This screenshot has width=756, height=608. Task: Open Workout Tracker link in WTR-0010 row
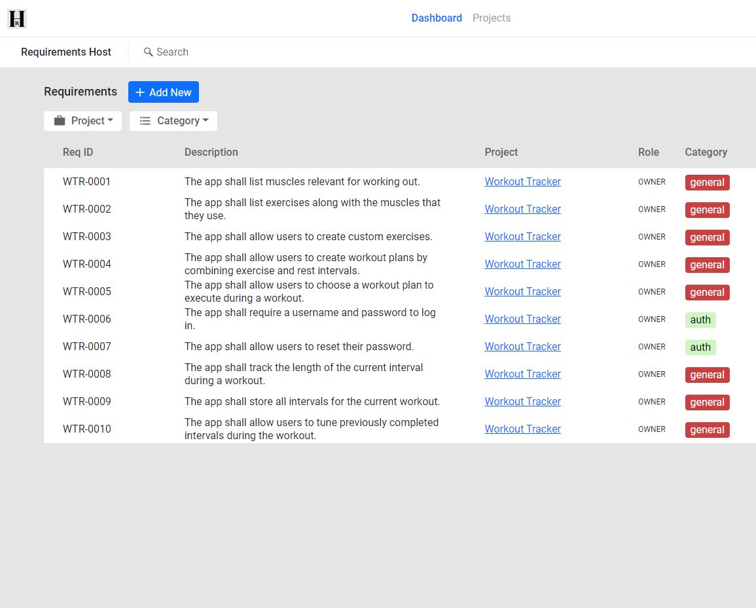click(x=522, y=429)
